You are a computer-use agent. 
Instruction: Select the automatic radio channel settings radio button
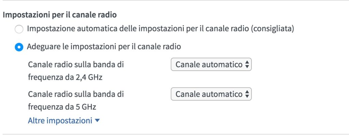19,29
